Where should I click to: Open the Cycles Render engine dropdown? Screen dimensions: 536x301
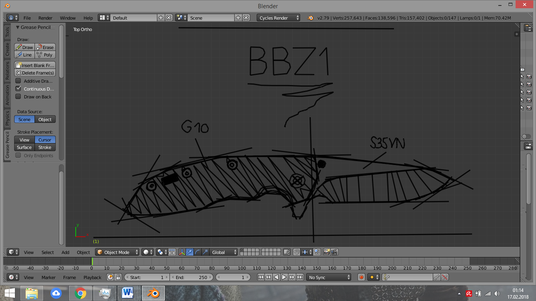coord(279,18)
